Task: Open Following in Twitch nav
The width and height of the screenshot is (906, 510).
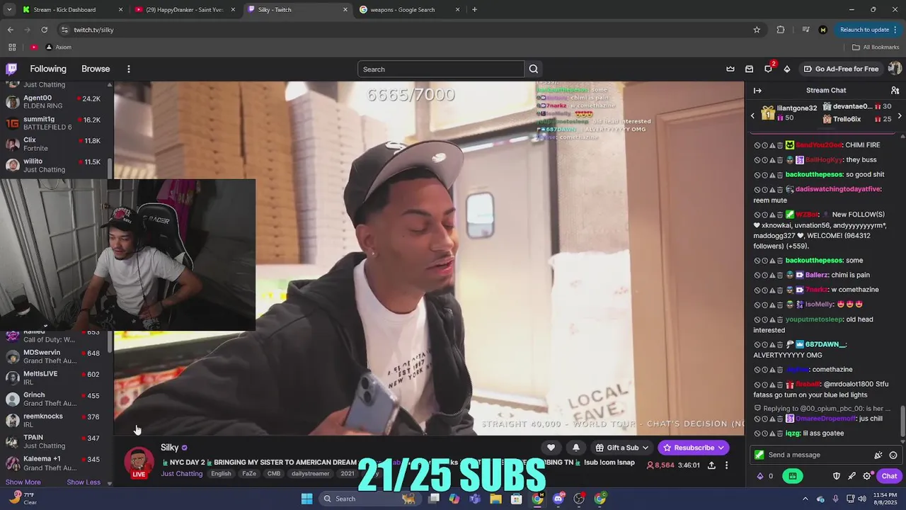Action: pos(48,69)
